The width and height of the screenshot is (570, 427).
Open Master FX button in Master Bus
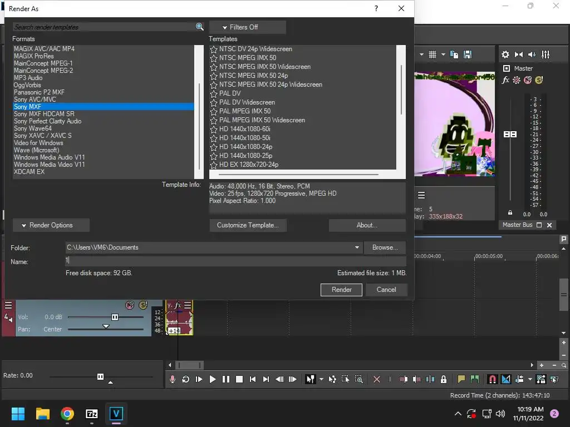pyautogui.click(x=505, y=80)
